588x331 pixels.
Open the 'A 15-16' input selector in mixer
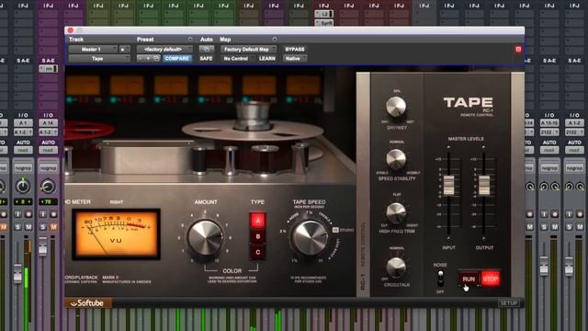[x=549, y=123]
